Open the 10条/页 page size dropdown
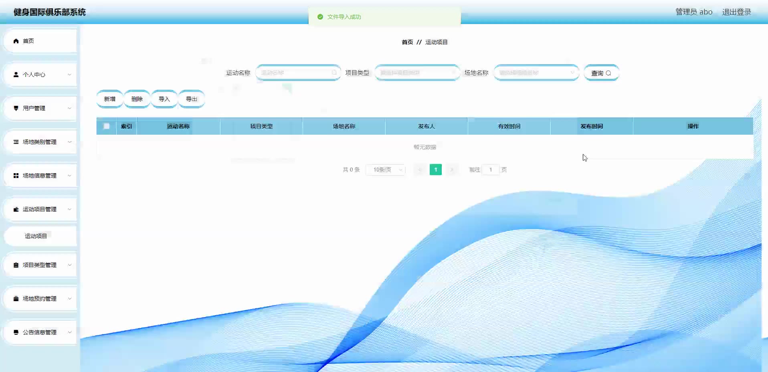This screenshot has width=768, height=372. coord(386,170)
